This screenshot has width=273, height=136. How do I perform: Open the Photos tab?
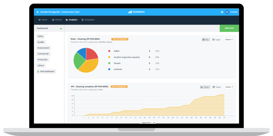(x=57, y=20)
